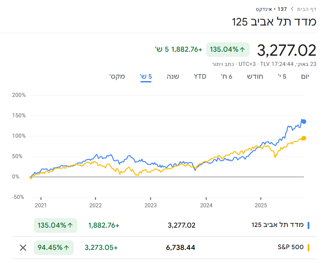Image resolution: width=324 pixels, height=263 pixels.
Task: Click the 135.04% gain badge in legend row
Action: (x=54, y=225)
